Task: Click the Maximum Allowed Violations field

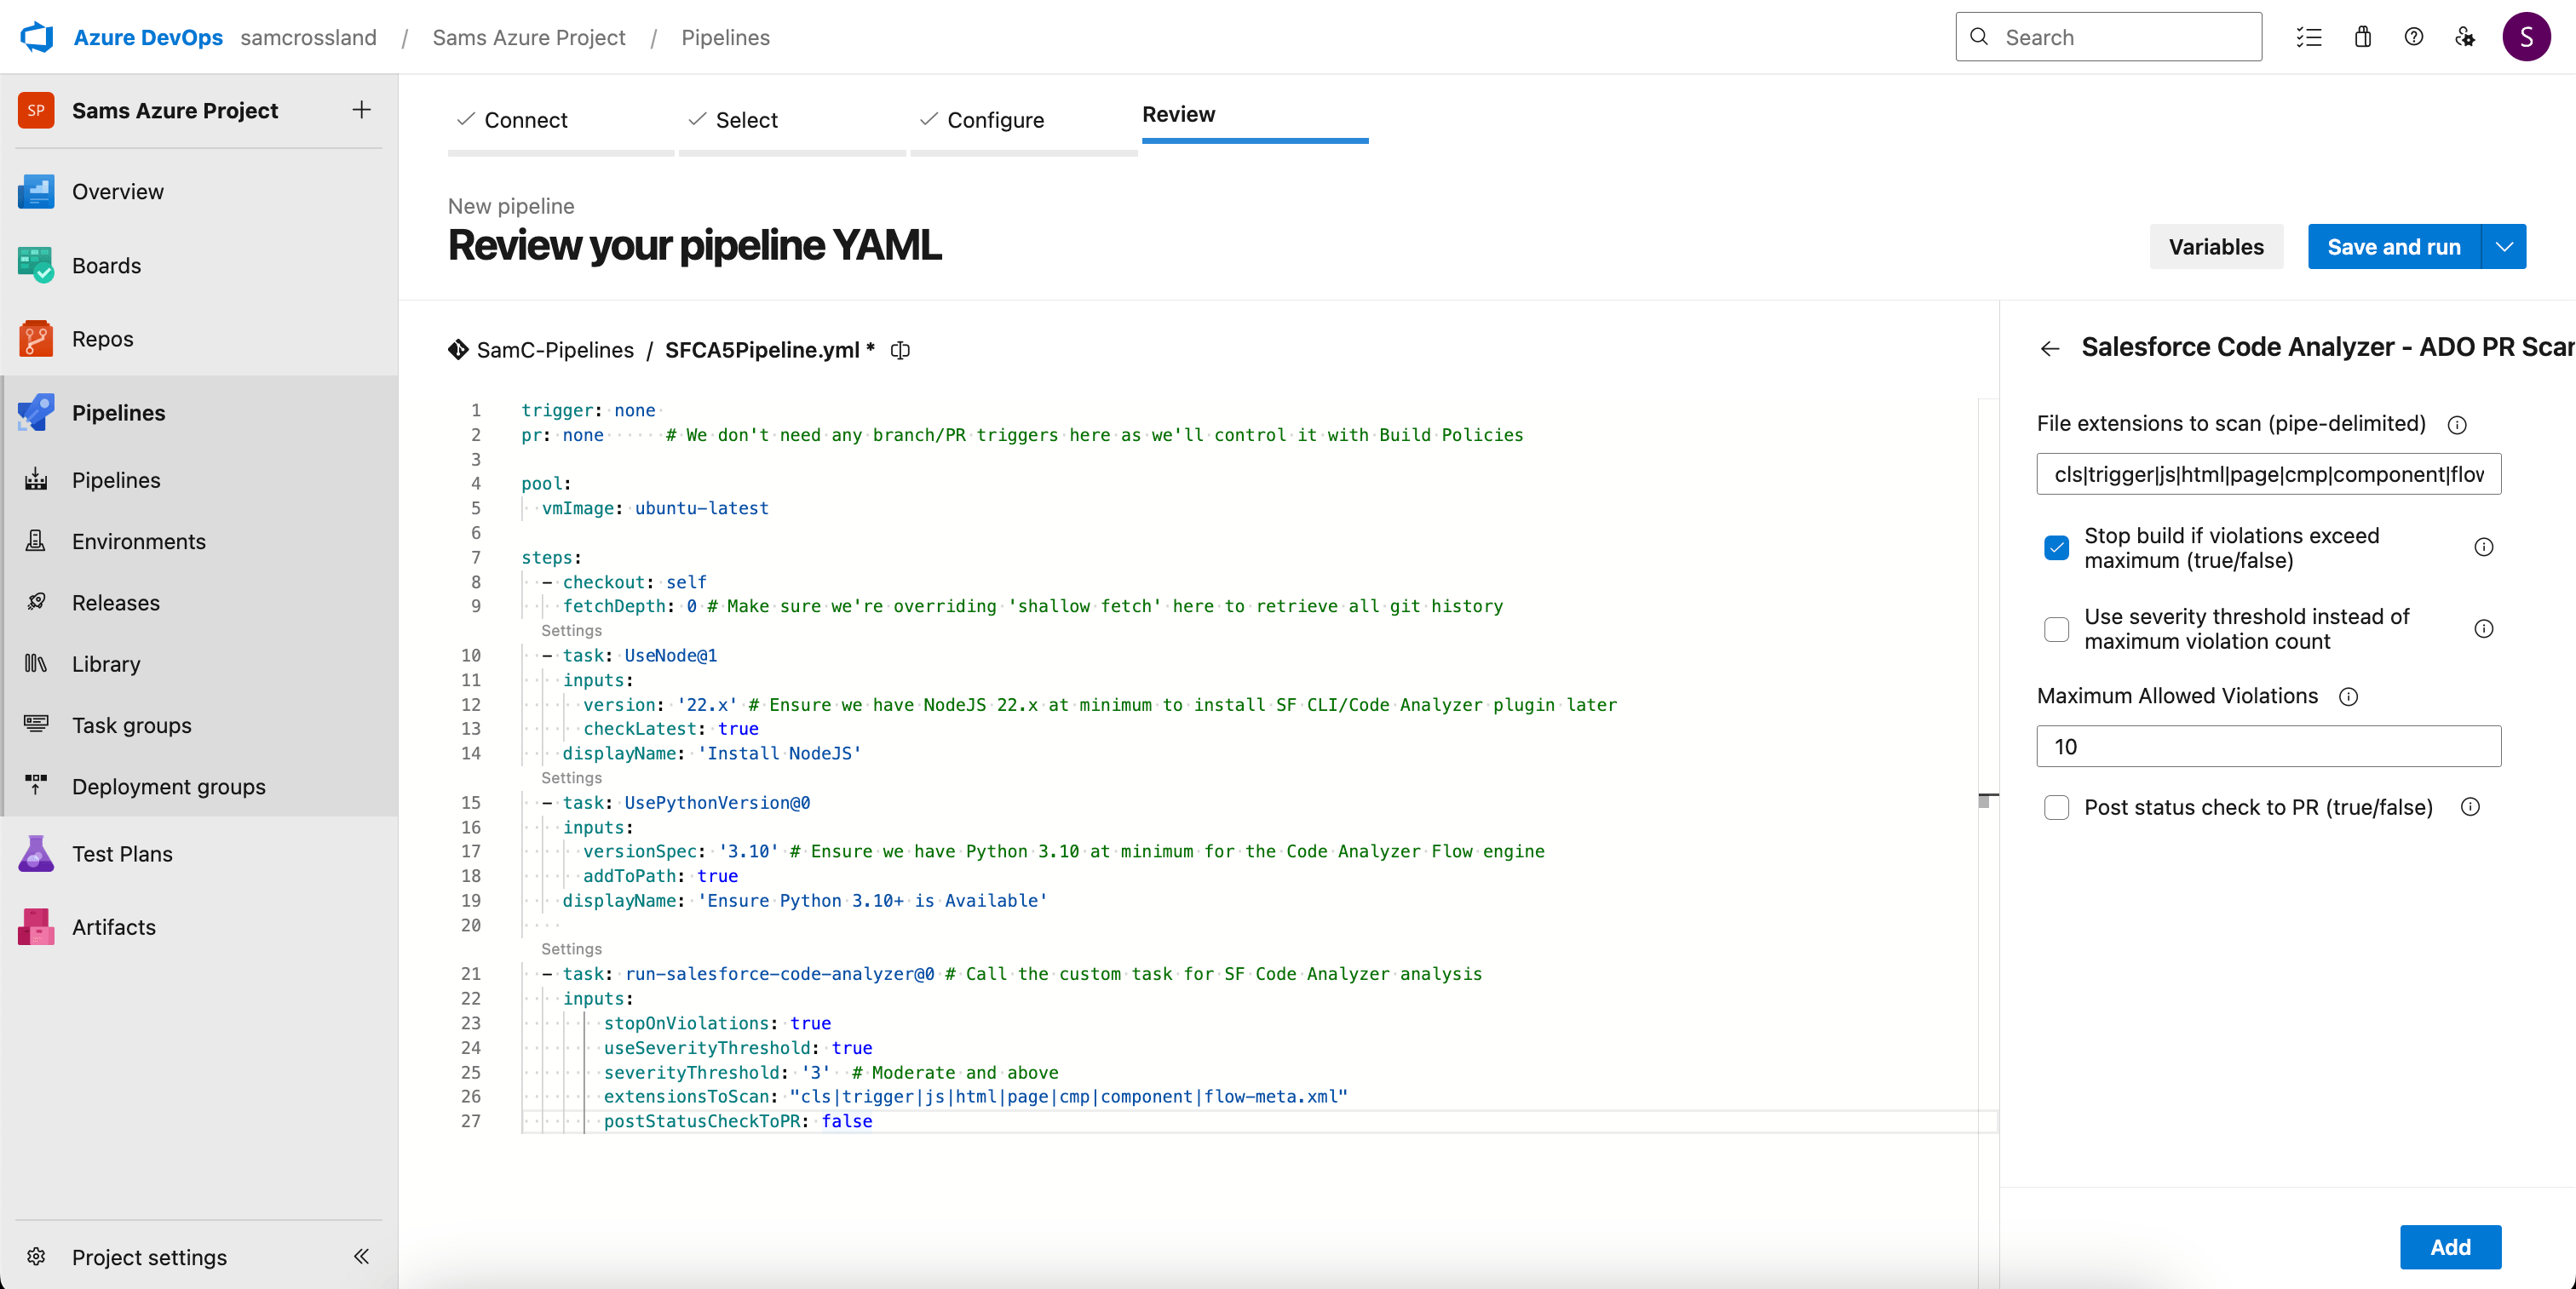Action: [2269, 747]
